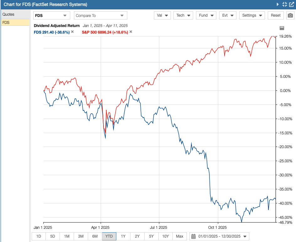The height and width of the screenshot is (242, 296).
Task: Open chart in new window via pop-out icon
Action: tap(291, 4)
